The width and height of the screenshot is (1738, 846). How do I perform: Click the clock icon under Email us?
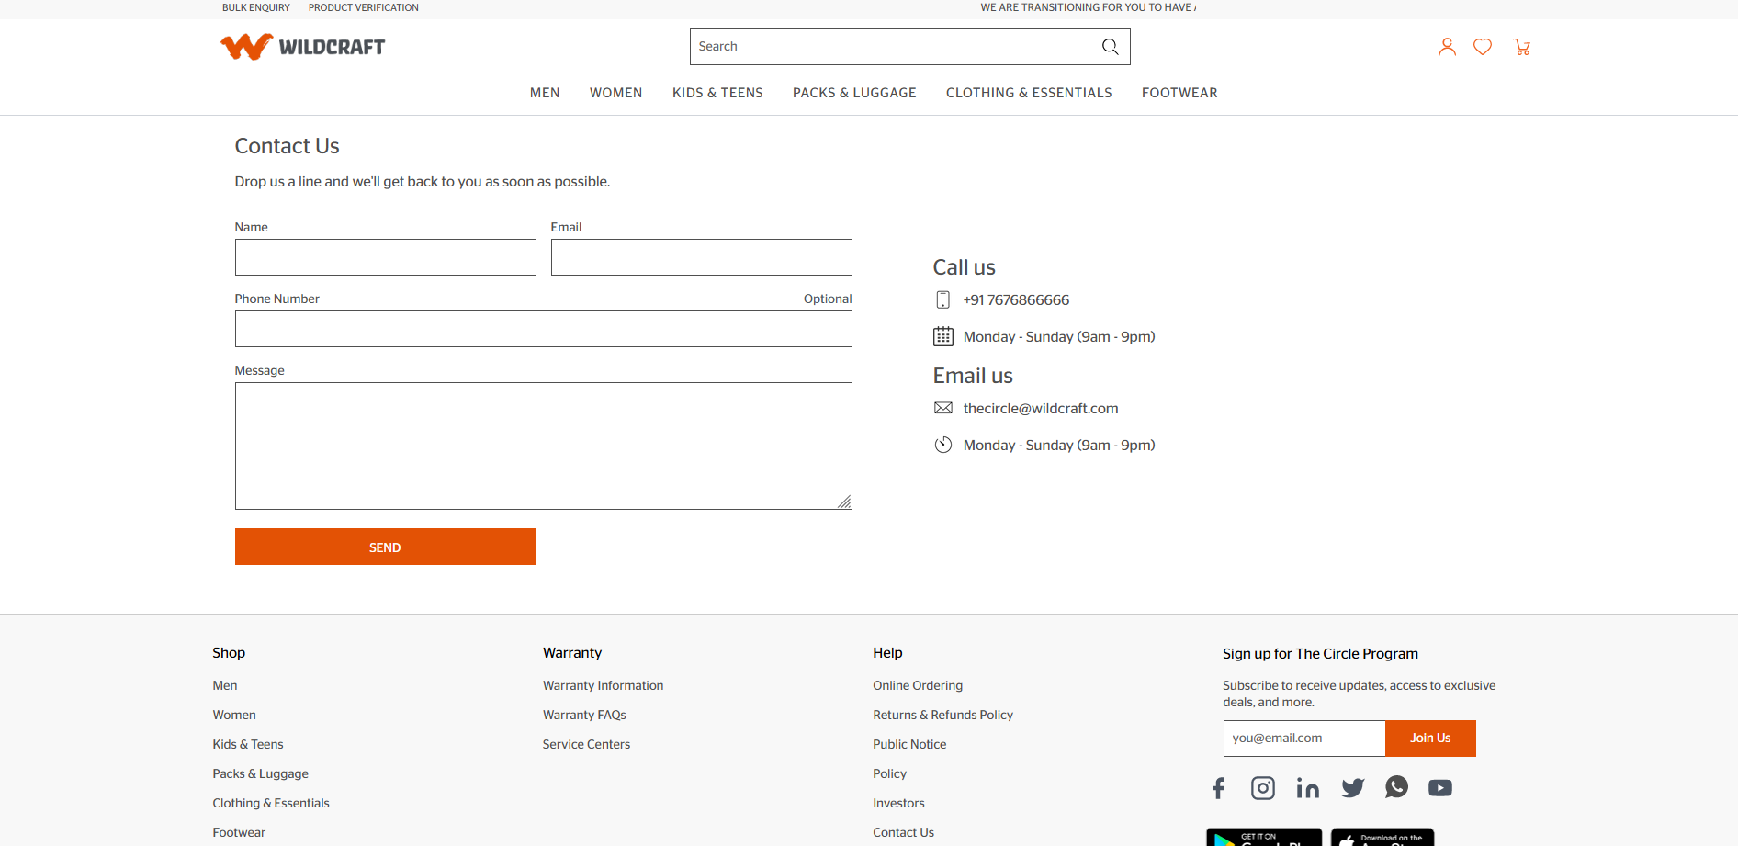pyautogui.click(x=943, y=445)
